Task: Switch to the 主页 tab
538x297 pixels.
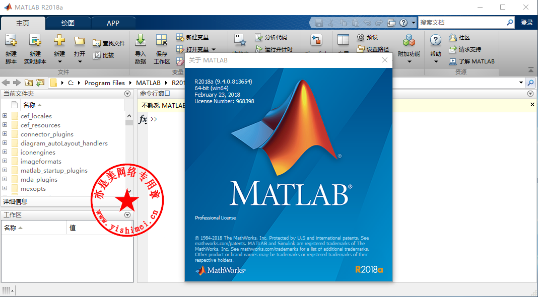Action: (23, 23)
